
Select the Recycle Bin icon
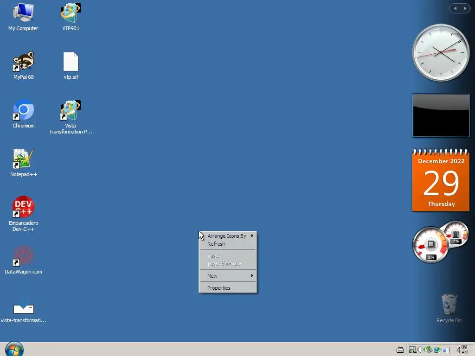pyautogui.click(x=449, y=308)
